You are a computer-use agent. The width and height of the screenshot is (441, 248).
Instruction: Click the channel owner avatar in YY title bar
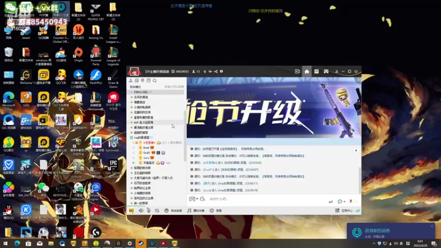[x=134, y=72]
